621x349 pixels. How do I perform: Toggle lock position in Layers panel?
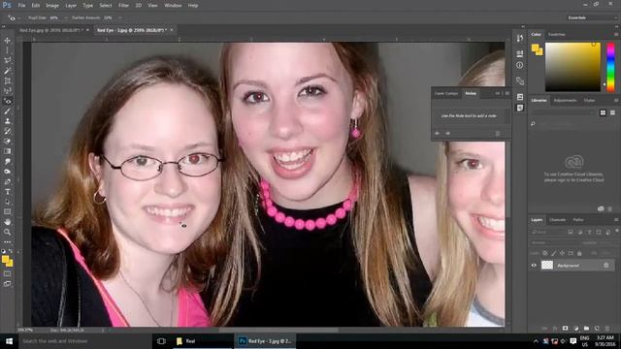click(x=562, y=253)
